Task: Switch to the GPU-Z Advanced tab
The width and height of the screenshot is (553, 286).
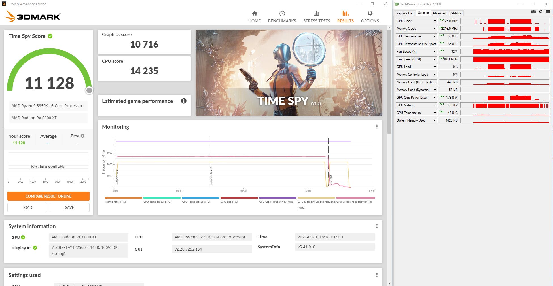Action: pos(439,13)
